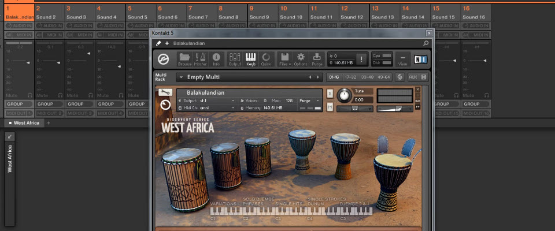The width and height of the screenshot is (555, 231).
Task: Select the 17-32 multi rack page
Action: (350, 77)
